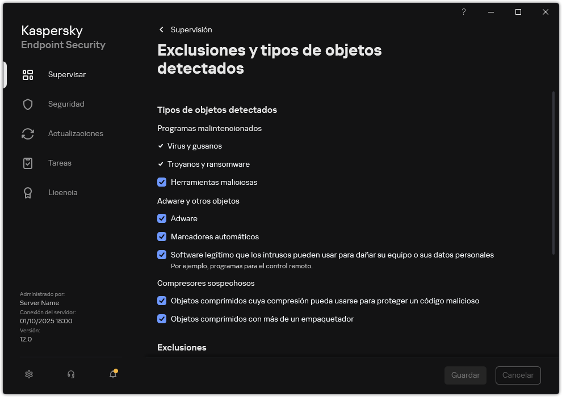
Task: Open the Seguridad menu entry
Action: [x=66, y=104]
